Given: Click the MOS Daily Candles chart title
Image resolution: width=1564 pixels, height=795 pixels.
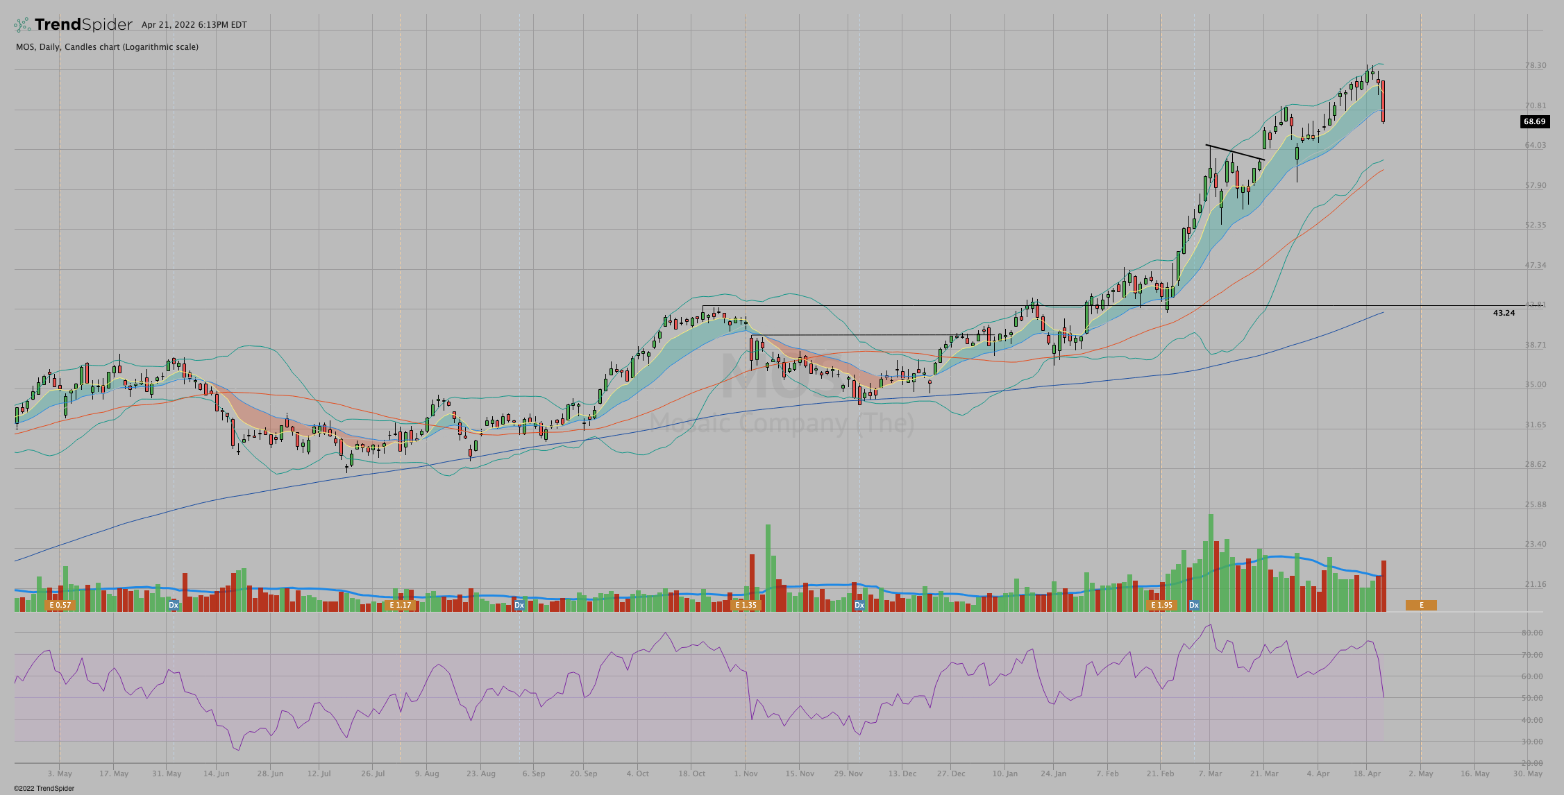Looking at the screenshot, I should coord(107,47).
